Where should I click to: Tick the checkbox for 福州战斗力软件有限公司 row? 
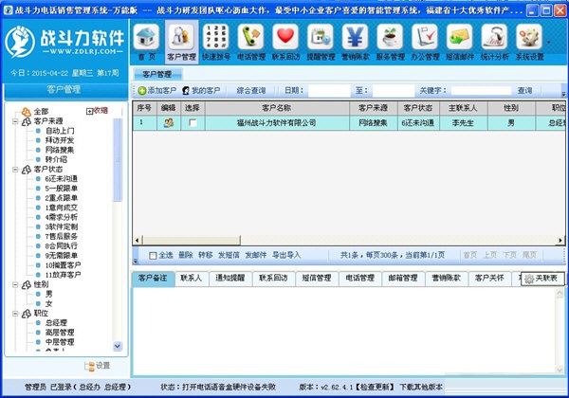coord(193,123)
